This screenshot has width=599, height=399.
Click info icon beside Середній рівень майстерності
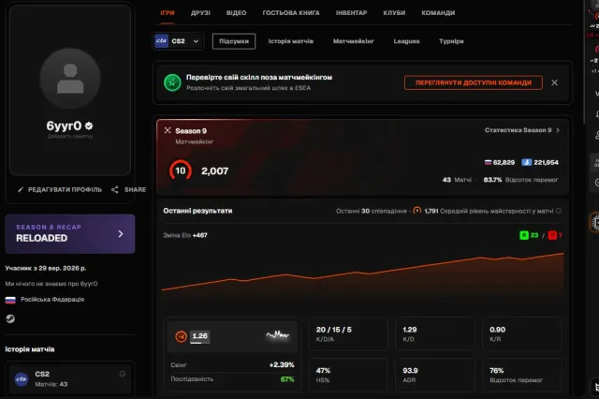(559, 211)
